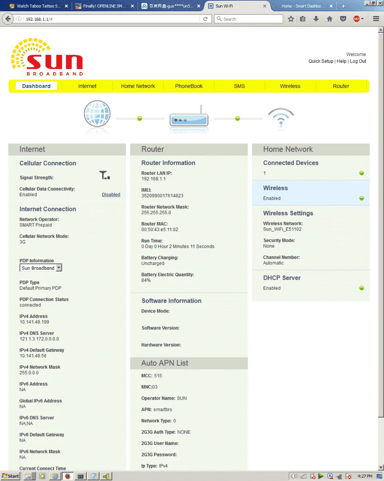Click the taskbar clock showing 4:27 PM
This screenshot has height=481, width=384.
[x=365, y=476]
